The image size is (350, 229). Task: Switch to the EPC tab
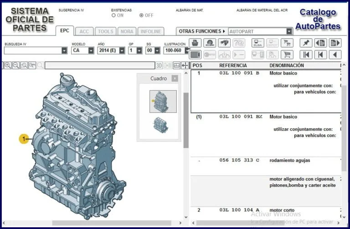65,31
